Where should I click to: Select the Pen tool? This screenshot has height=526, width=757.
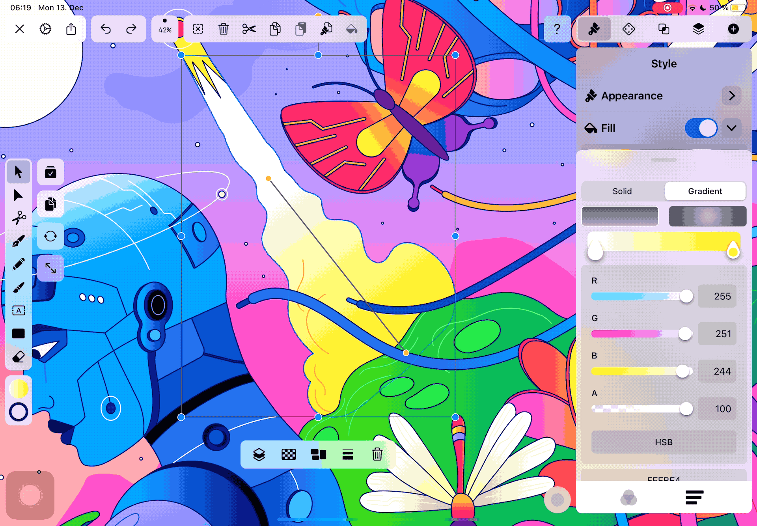(18, 241)
